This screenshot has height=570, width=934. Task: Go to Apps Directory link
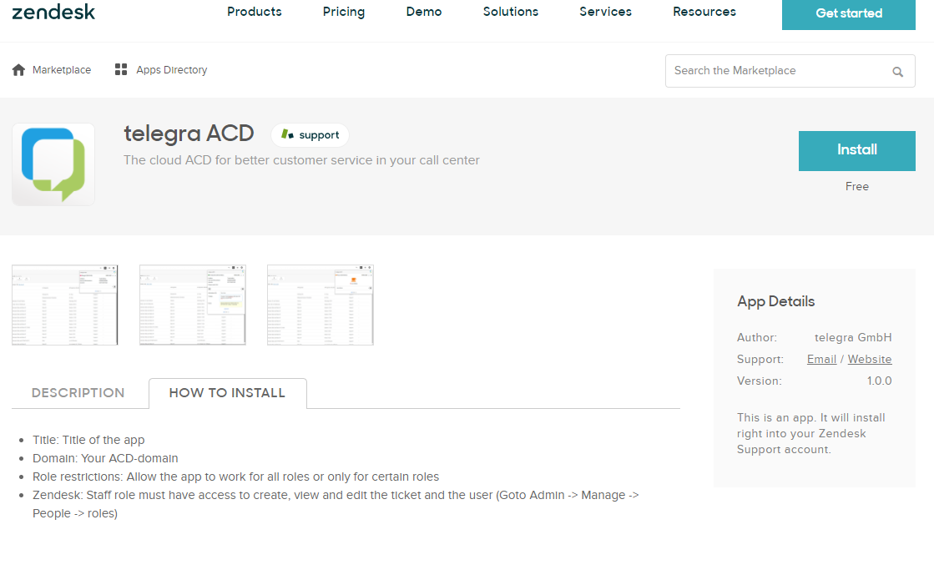172,70
